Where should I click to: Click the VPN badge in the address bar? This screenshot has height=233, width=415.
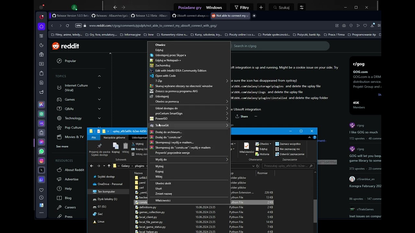click(78, 26)
